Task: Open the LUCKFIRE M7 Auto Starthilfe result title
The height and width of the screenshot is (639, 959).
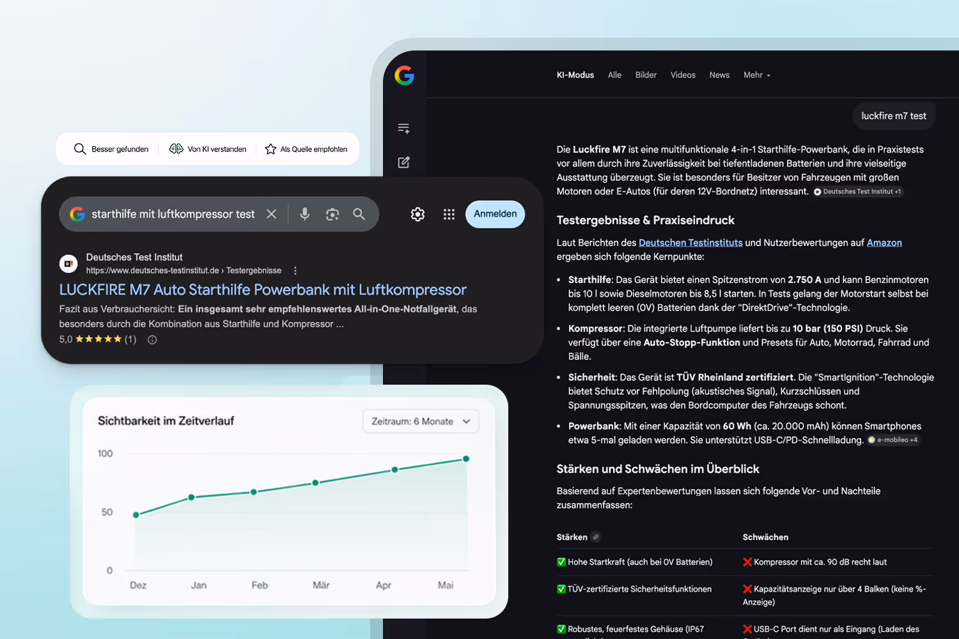Action: pos(263,290)
